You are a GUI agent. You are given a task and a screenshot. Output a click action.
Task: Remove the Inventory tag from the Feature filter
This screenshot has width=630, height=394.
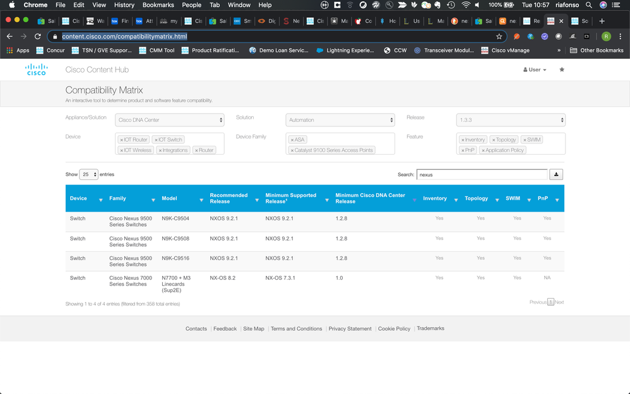463,140
